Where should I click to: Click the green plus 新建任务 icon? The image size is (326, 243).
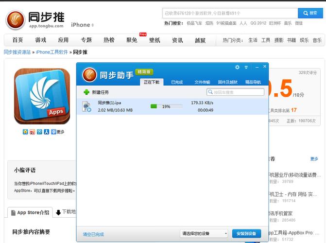[x=86, y=92]
